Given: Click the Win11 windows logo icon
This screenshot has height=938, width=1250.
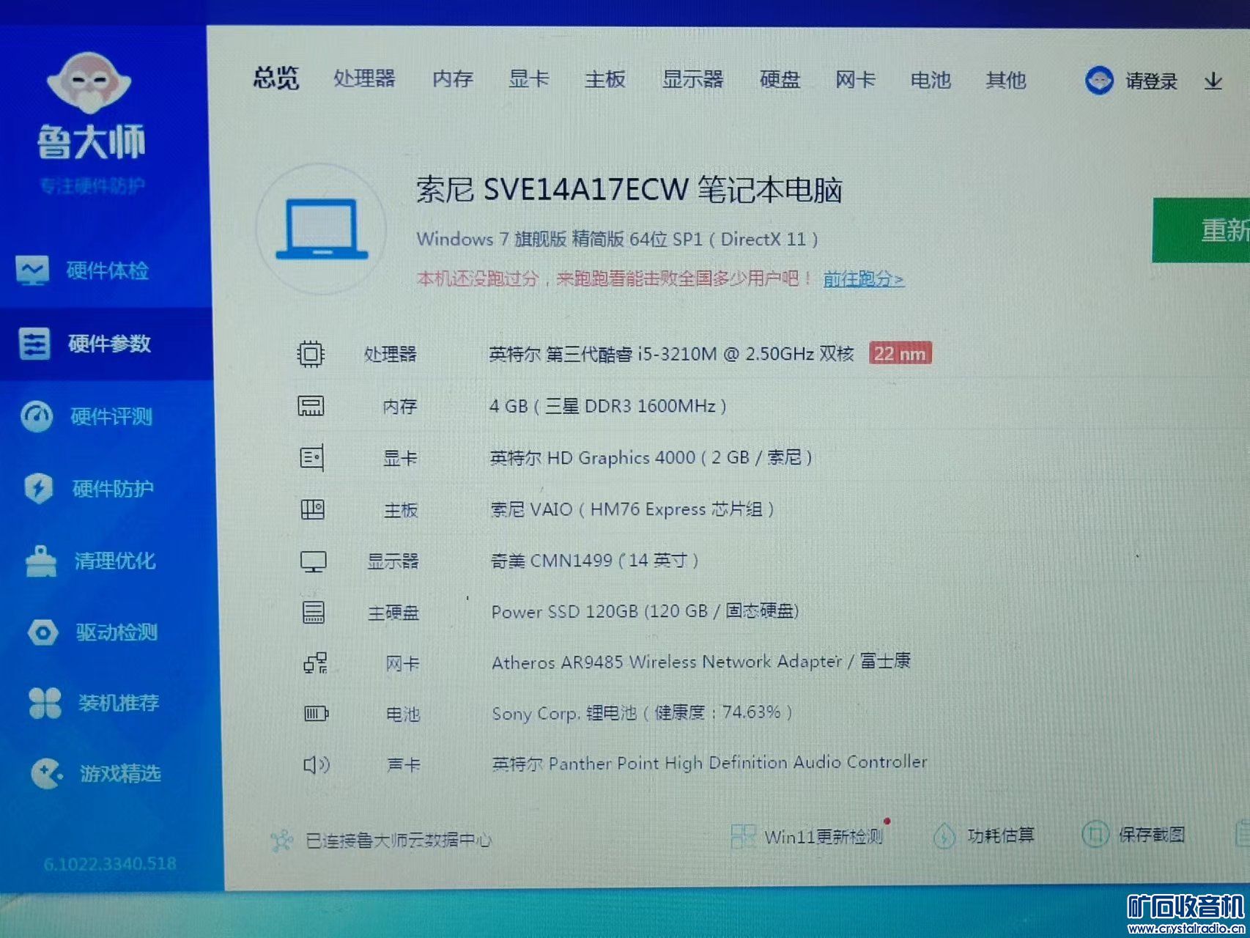Looking at the screenshot, I should tap(743, 836).
